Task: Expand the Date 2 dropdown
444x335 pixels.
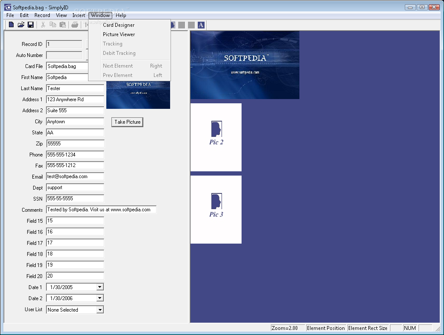Action: pyautogui.click(x=100, y=298)
